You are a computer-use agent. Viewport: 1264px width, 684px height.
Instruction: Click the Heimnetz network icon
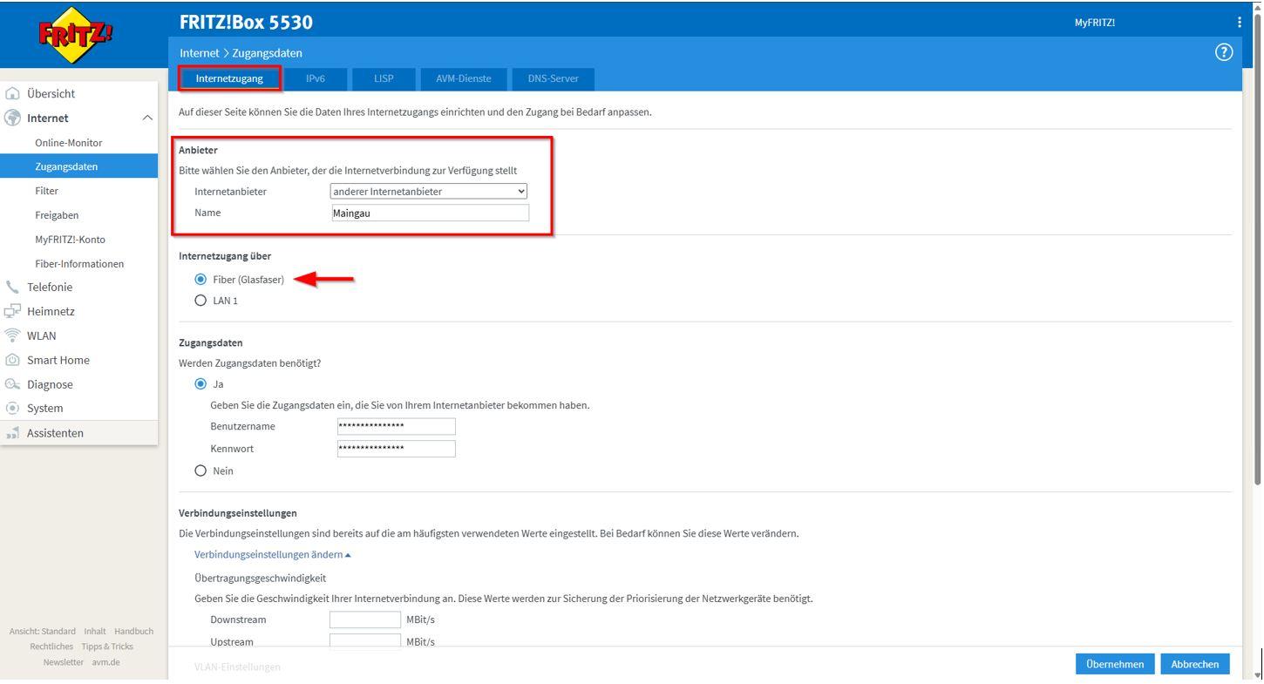point(12,311)
